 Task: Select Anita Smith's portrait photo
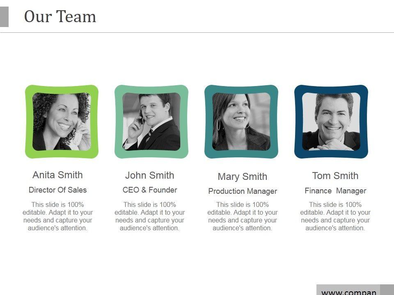62,122
